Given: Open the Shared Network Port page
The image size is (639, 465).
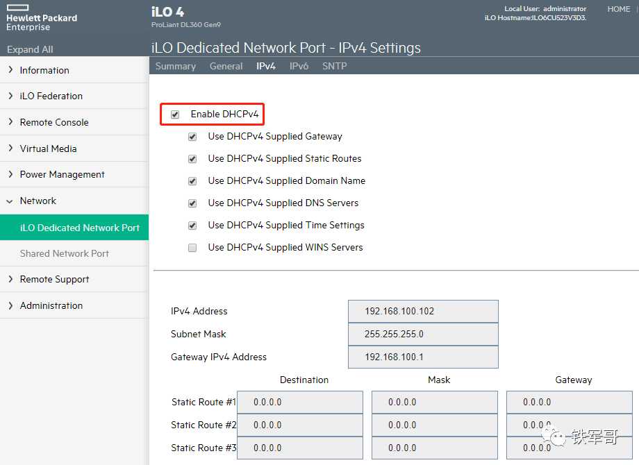Looking at the screenshot, I should tap(64, 253).
